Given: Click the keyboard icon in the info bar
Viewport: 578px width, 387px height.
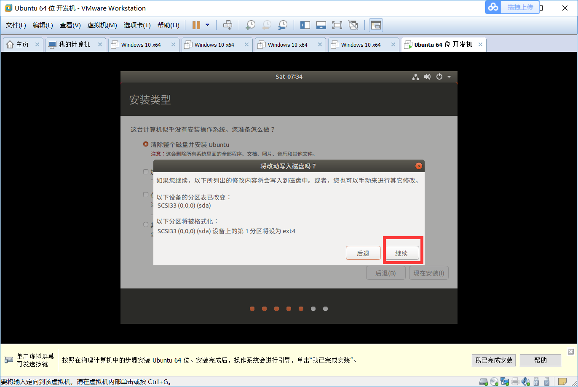Looking at the screenshot, I should (9, 360).
